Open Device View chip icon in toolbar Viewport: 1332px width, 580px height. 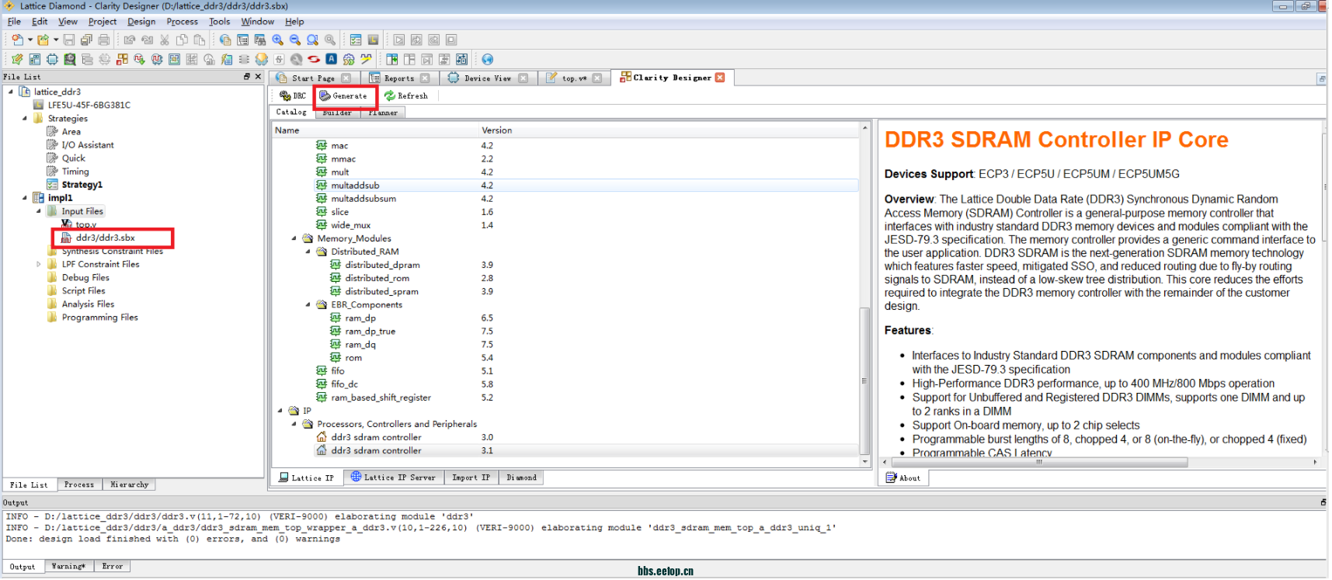(x=52, y=59)
